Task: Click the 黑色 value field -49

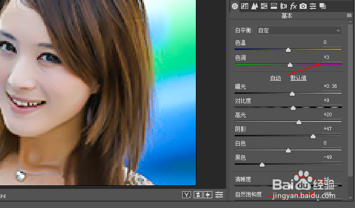Action: click(332, 157)
